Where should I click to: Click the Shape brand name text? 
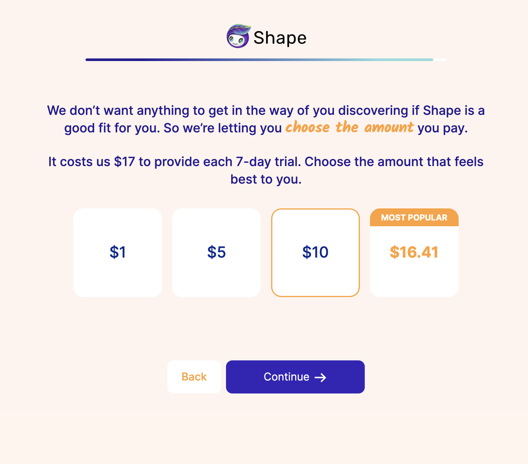(280, 38)
